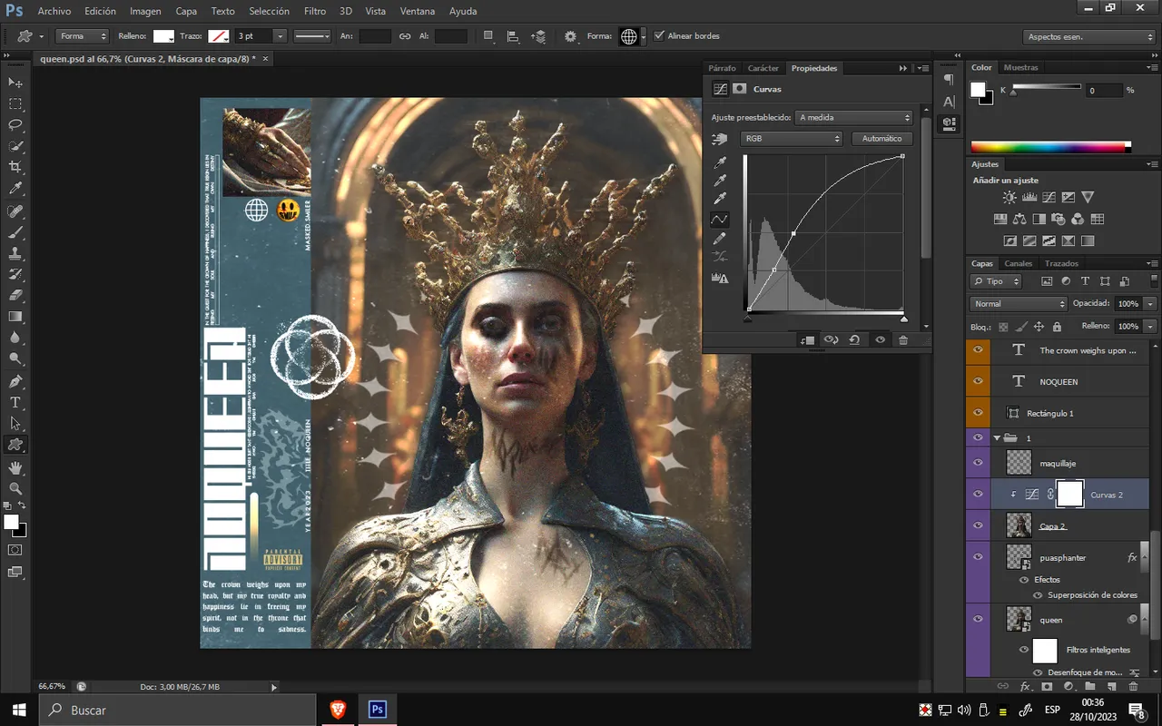Viewport: 1162px width, 726px height.
Task: Switch to the Canales tab
Action: coord(1018,263)
